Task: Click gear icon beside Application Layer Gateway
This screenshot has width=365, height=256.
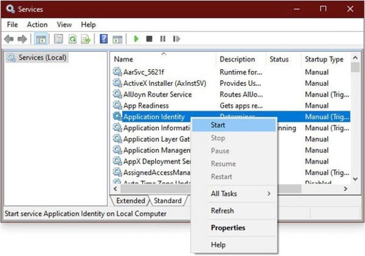Action: pos(117,139)
